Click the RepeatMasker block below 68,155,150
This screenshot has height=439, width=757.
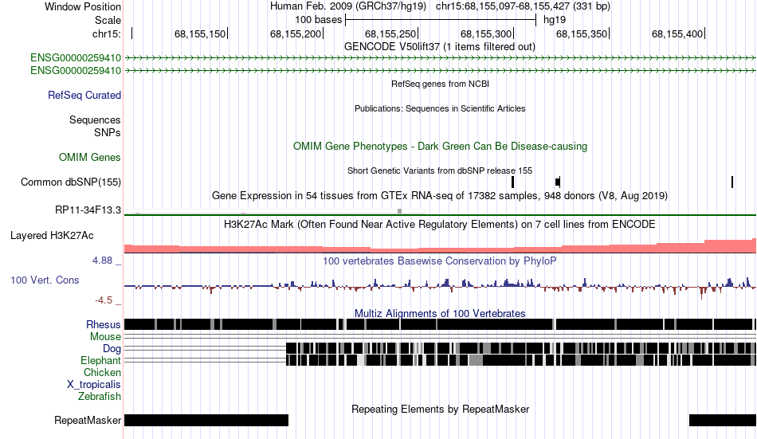pyautogui.click(x=206, y=420)
